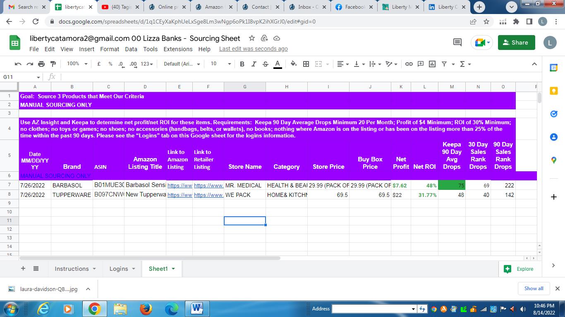Image resolution: width=565 pixels, height=317 pixels.
Task: Undo the last action in the toolbar
Action: pos(18,64)
